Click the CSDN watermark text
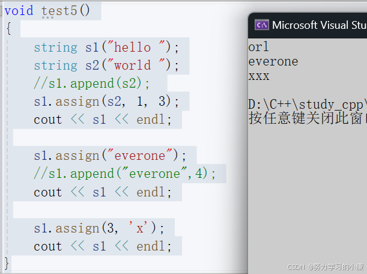 point(326,267)
